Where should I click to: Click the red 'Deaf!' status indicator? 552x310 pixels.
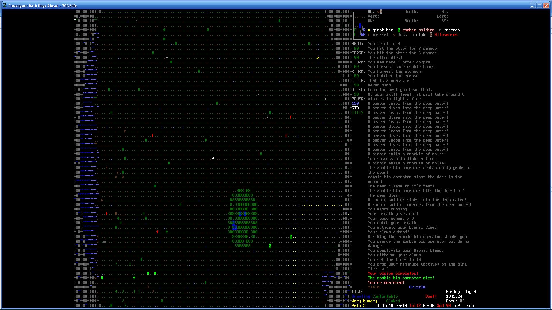tap(431, 296)
